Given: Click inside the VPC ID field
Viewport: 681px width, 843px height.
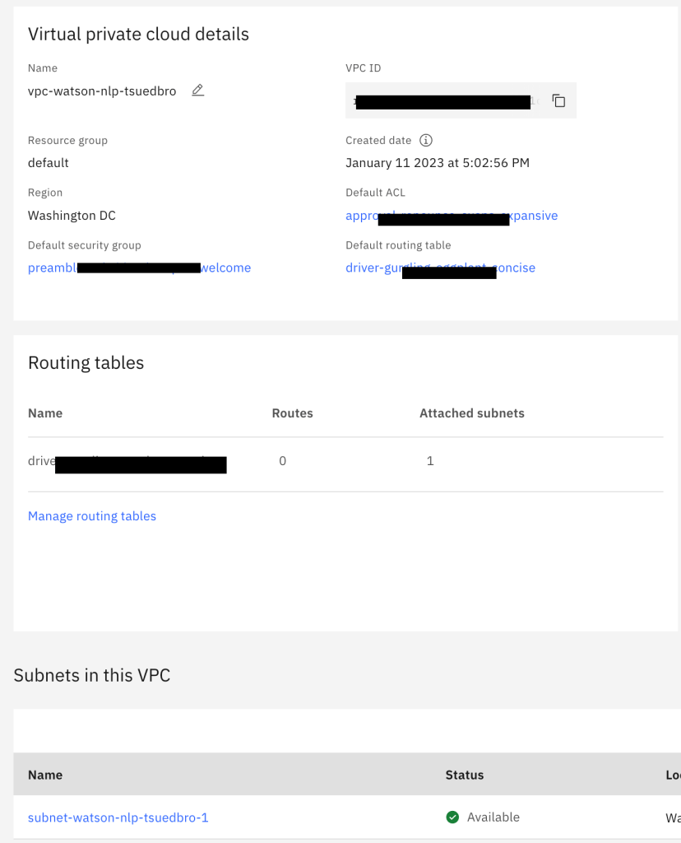Looking at the screenshot, I should pos(444,100).
